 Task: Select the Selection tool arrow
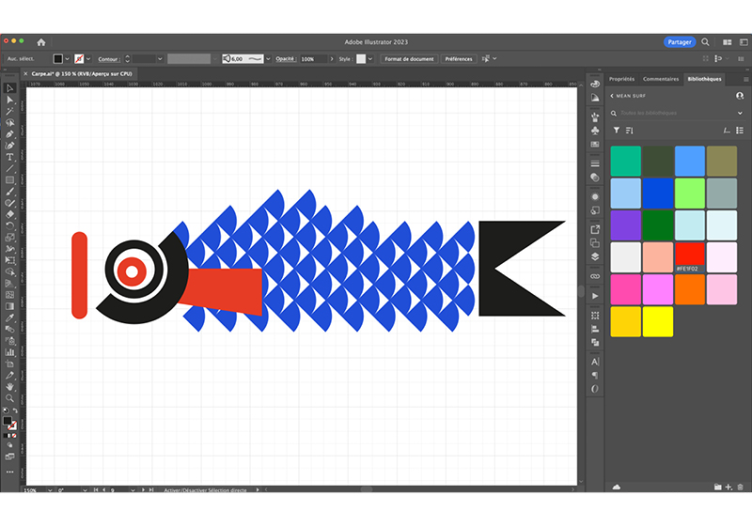(x=9, y=88)
